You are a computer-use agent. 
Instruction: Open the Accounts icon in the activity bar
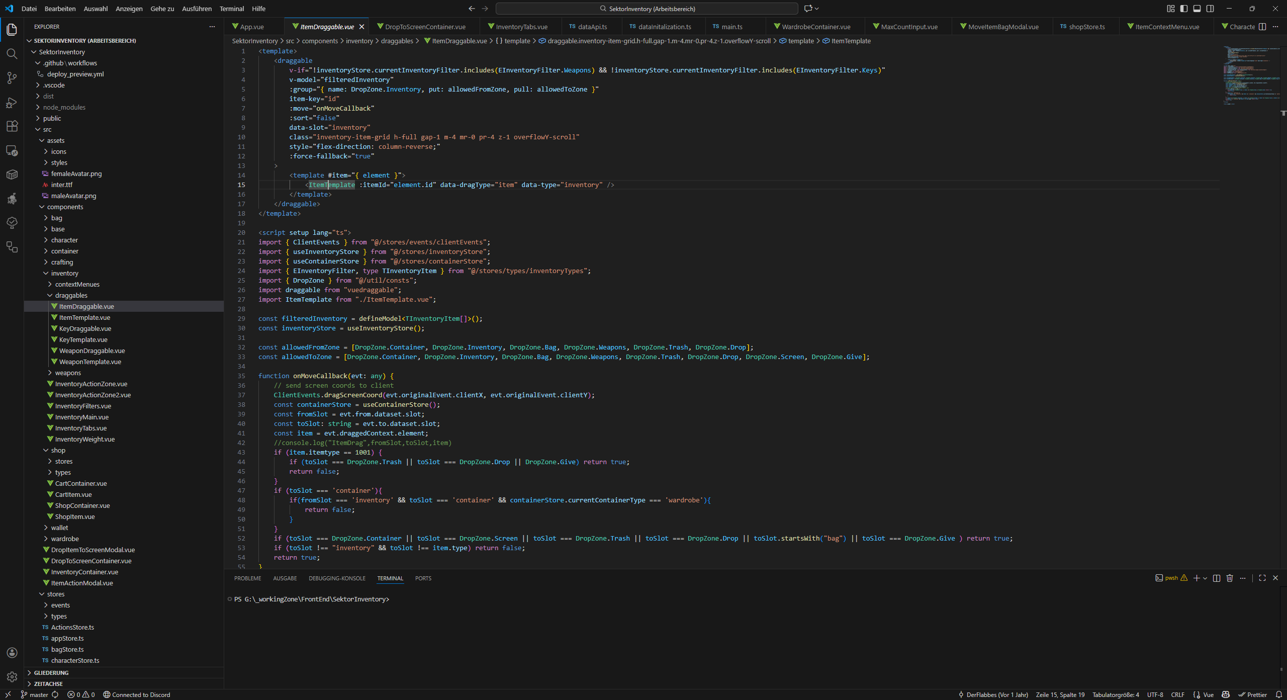click(12, 652)
